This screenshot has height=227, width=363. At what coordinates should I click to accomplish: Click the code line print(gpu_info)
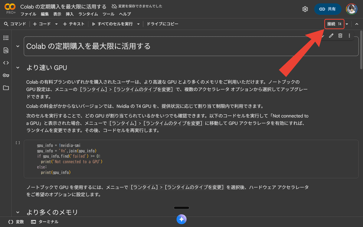pyautogui.click(x=56, y=173)
